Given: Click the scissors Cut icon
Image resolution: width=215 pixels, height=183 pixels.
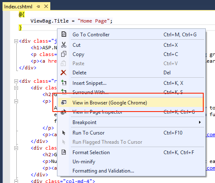Looking at the screenshot, I should 64,45.
